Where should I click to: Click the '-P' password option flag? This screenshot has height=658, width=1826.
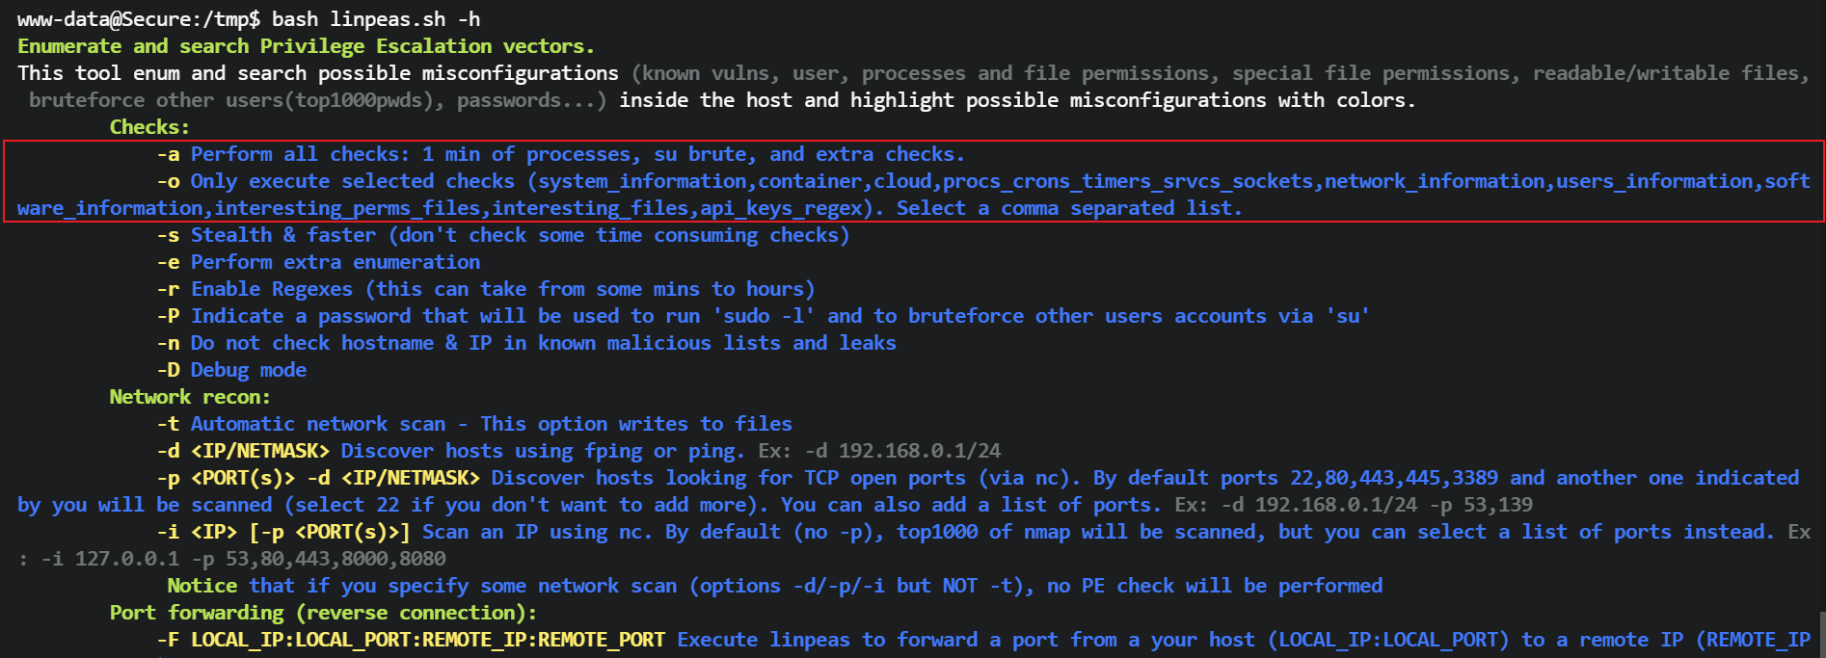tap(168, 316)
